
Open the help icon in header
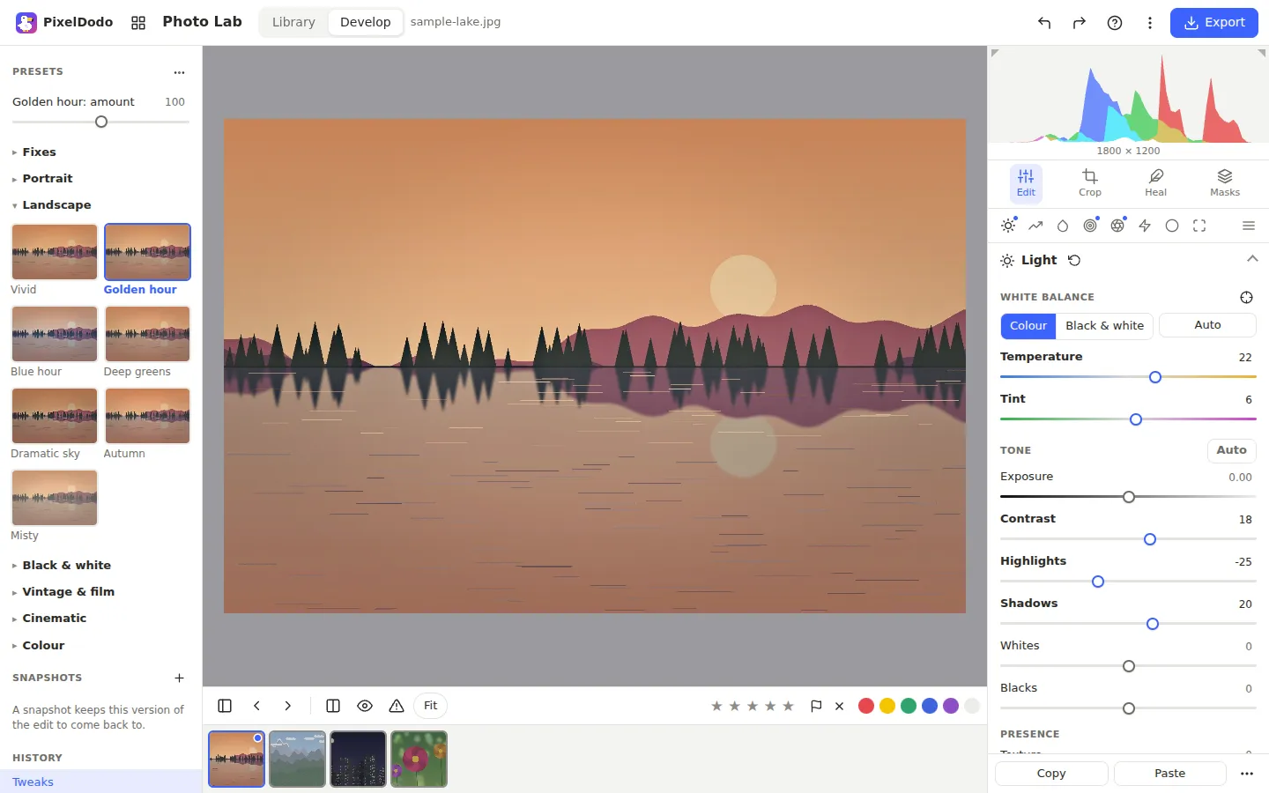pyautogui.click(x=1115, y=23)
